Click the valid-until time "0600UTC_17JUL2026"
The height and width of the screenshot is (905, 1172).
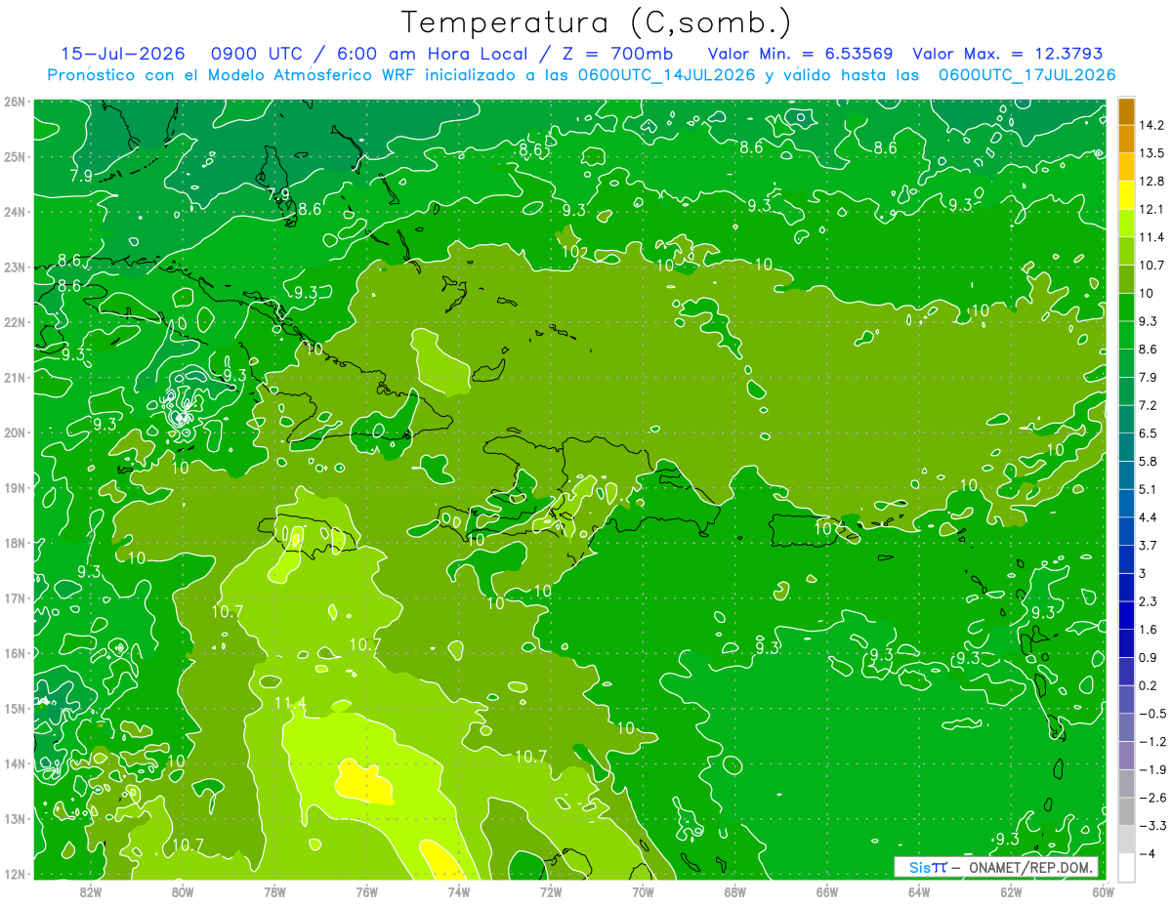[1026, 74]
